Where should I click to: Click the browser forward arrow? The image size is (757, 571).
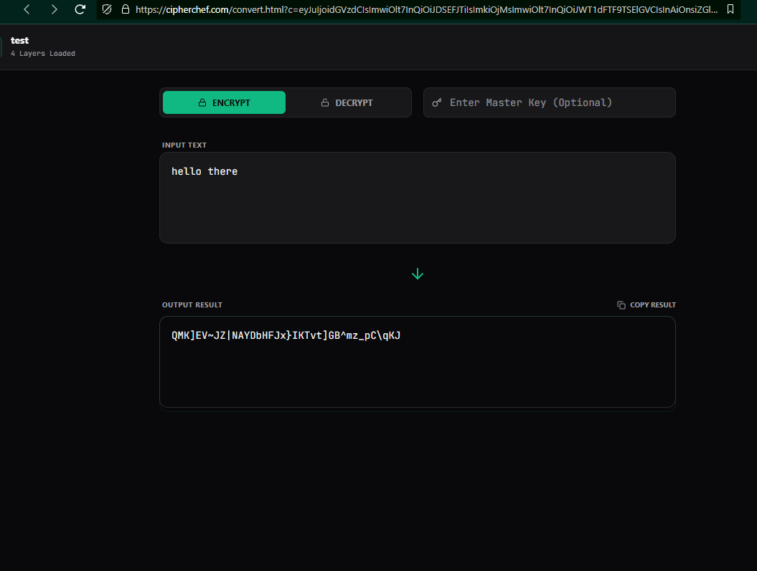click(x=53, y=11)
